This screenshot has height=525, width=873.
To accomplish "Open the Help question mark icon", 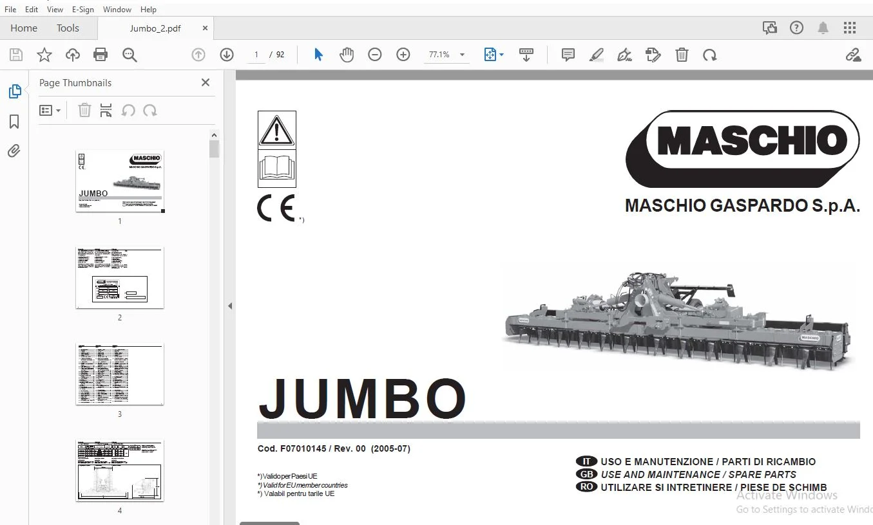I will [x=797, y=28].
